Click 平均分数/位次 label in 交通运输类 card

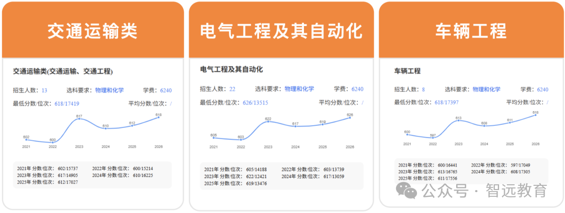pyautogui.click(x=148, y=103)
